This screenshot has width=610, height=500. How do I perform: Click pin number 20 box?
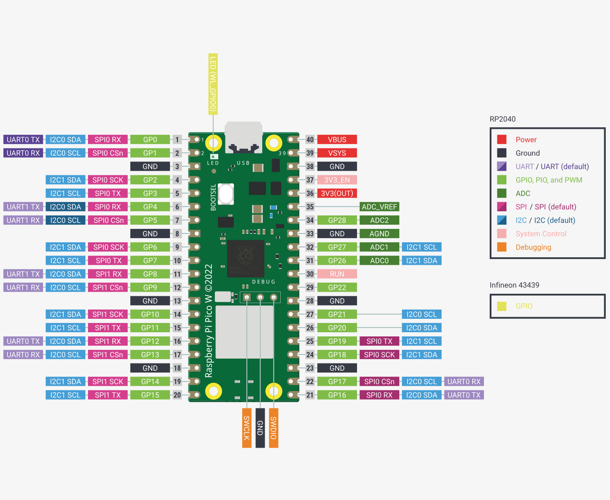[177, 395]
